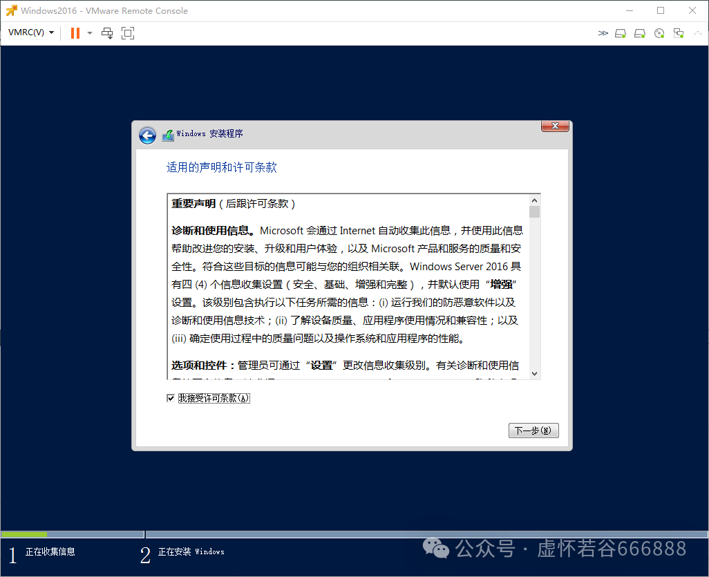
Task: Click the 我接受许可条款(A) label
Action: click(x=214, y=398)
